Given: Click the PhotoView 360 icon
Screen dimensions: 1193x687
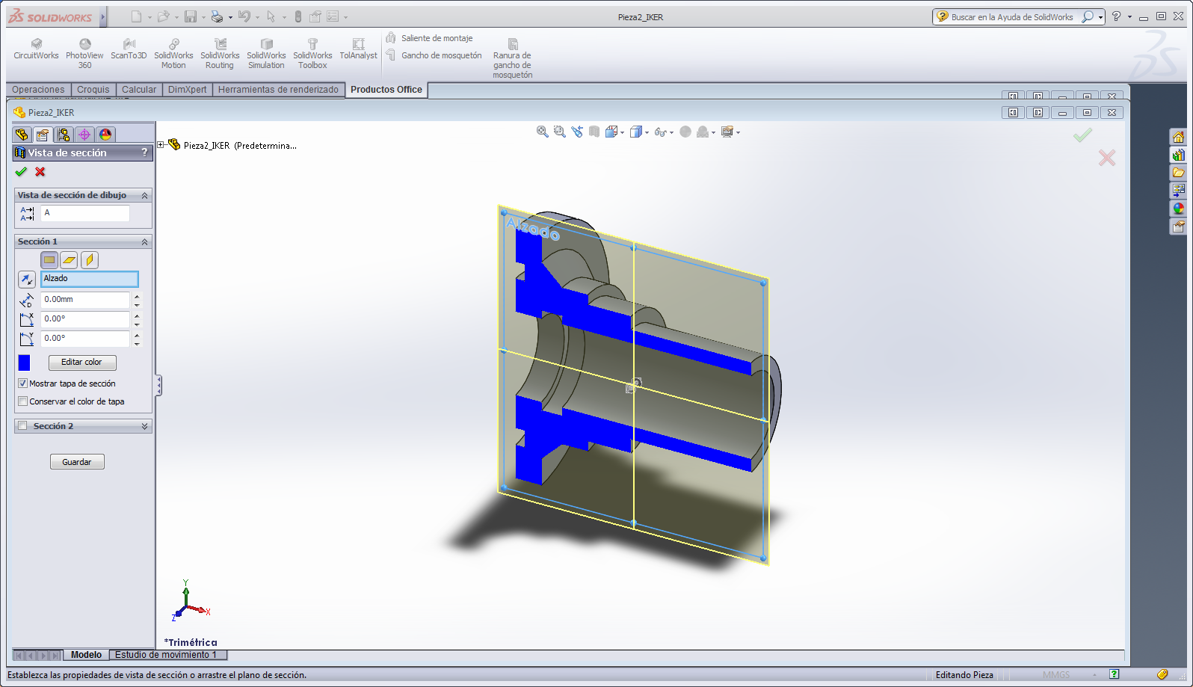Looking at the screenshot, I should pyautogui.click(x=84, y=45).
